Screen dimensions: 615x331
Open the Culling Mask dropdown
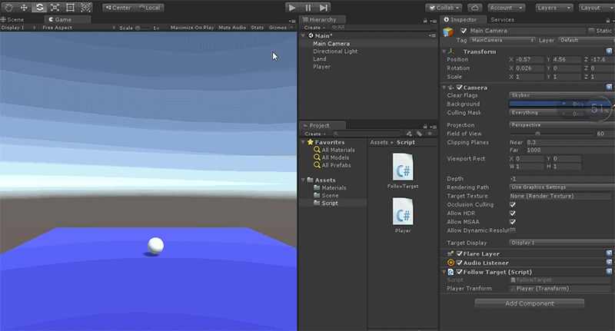[x=562, y=112]
